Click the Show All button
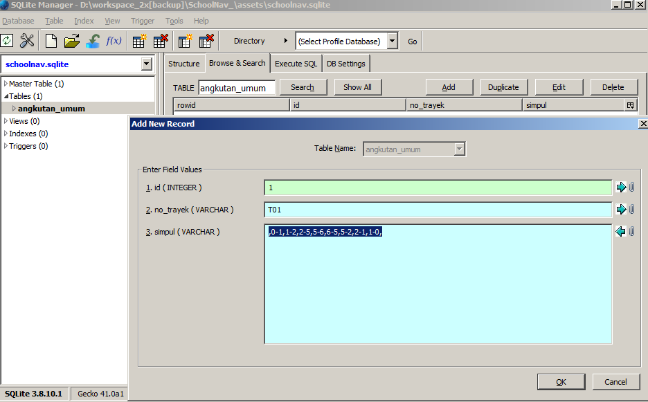This screenshot has height=402, width=648. tap(357, 87)
